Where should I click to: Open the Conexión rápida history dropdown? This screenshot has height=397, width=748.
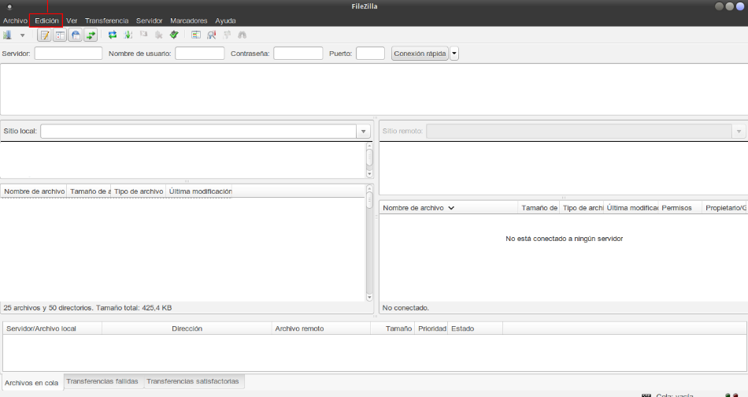(454, 54)
